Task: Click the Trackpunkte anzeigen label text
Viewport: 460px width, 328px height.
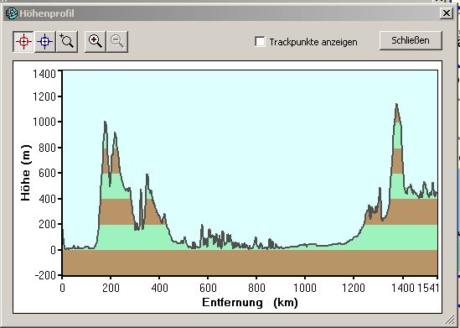Action: [x=313, y=42]
